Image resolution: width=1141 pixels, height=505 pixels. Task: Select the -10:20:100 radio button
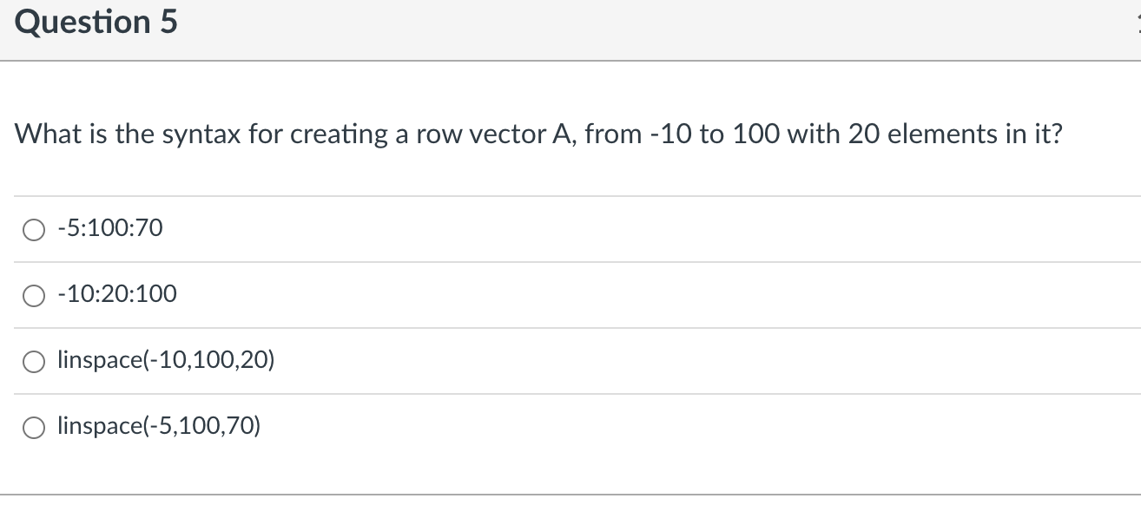coord(34,296)
